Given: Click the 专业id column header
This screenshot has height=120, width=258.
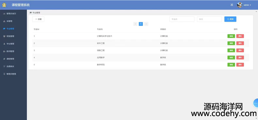Looking at the screenshot, I should pyautogui.click(x=36, y=29).
